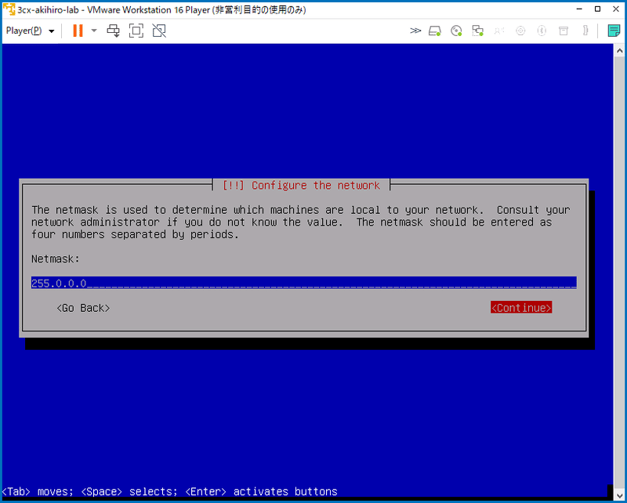Viewport: 627px width, 503px height.
Task: Click the greyed-out USB camera device icon
Action: click(x=520, y=31)
